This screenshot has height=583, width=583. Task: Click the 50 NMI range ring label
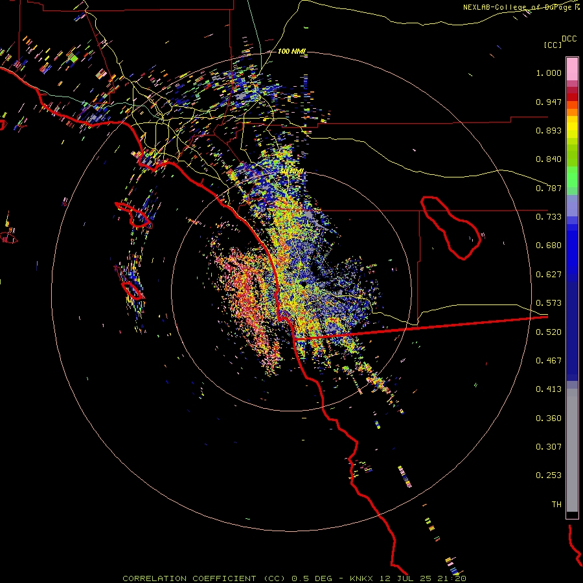tap(292, 171)
